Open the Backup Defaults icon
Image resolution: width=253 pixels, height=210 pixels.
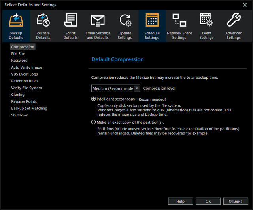(x=16, y=21)
